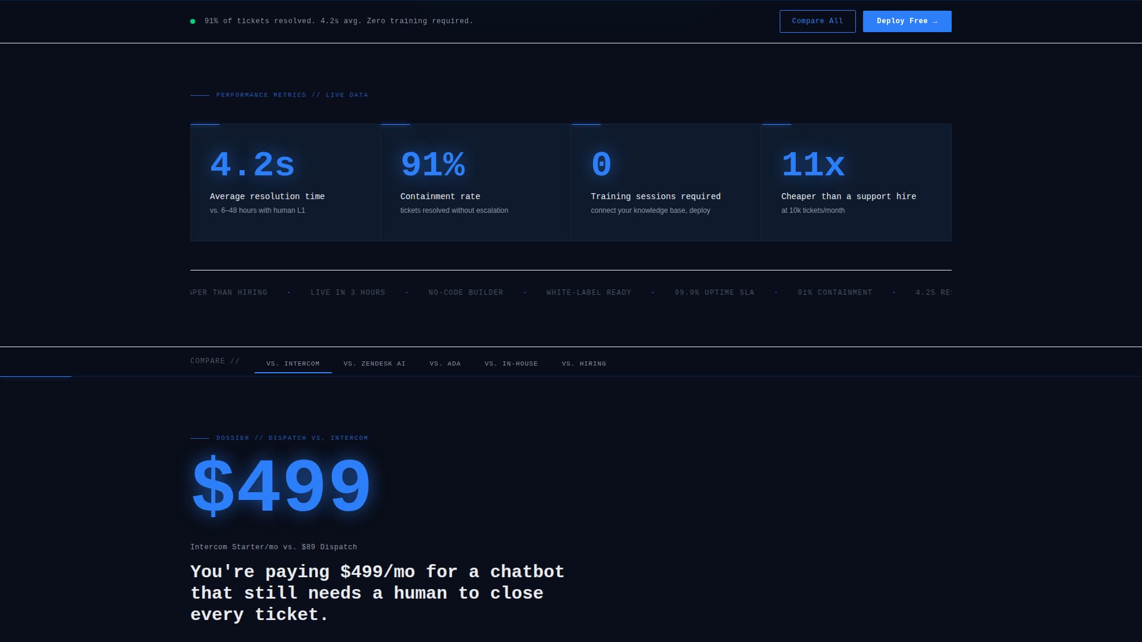Click the 11x metric value
The image size is (1142, 642).
point(813,165)
